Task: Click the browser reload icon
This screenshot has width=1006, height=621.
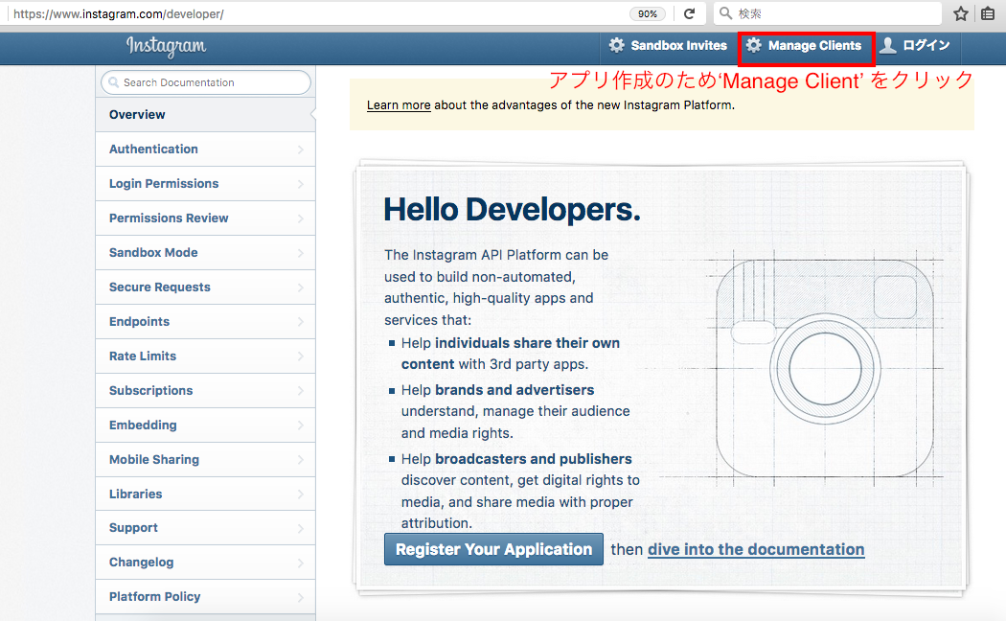Action: point(690,13)
